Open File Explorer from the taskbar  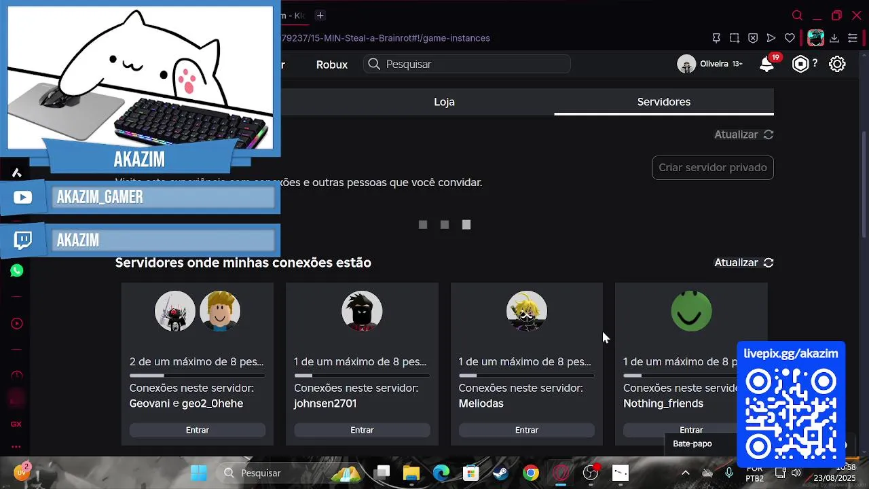(x=411, y=473)
